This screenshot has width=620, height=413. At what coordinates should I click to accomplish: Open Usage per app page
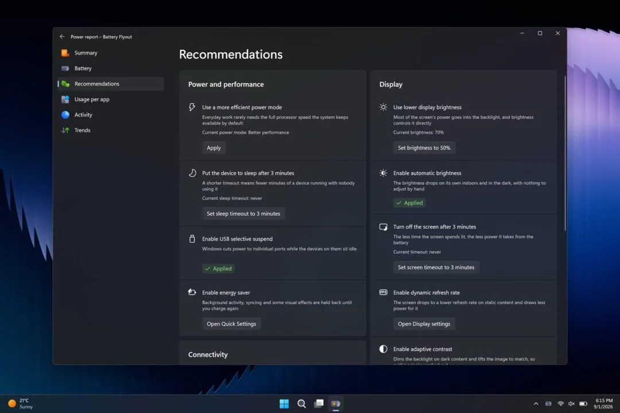pyautogui.click(x=111, y=99)
